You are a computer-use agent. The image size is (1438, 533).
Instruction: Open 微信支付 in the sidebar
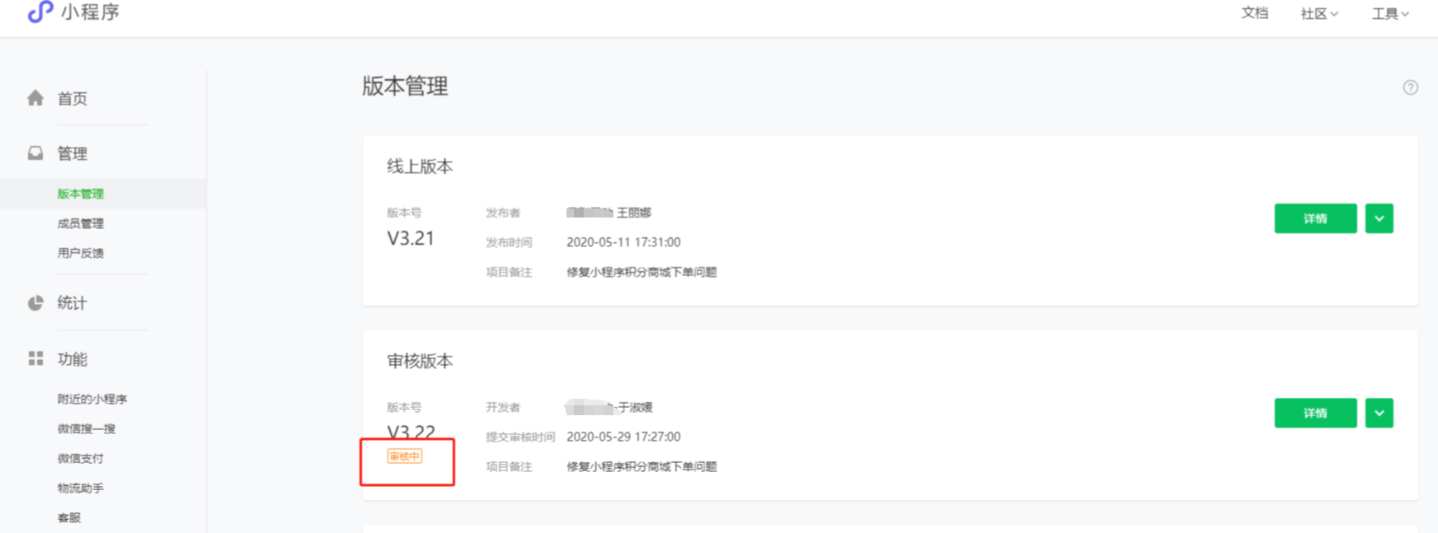pyautogui.click(x=81, y=458)
